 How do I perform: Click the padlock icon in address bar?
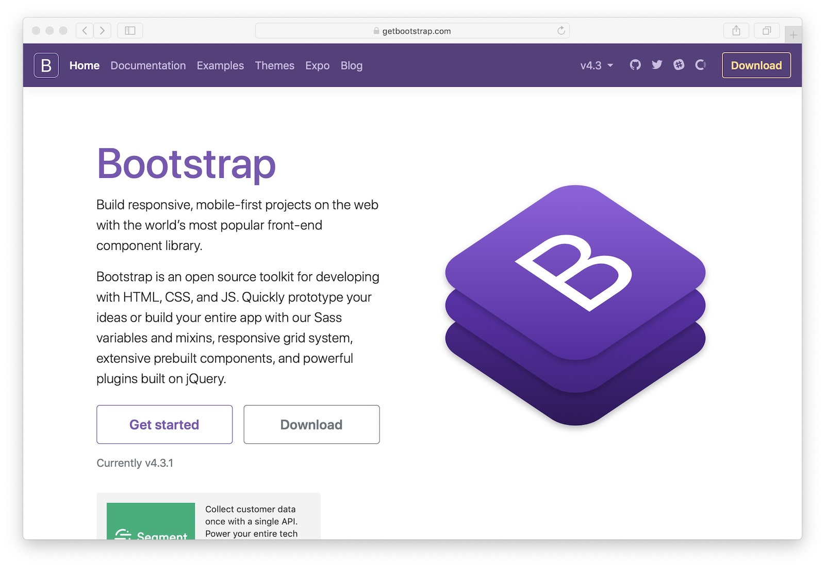point(376,31)
